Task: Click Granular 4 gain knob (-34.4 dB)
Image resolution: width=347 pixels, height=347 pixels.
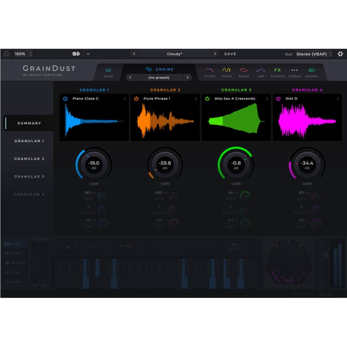Action: pyautogui.click(x=307, y=164)
